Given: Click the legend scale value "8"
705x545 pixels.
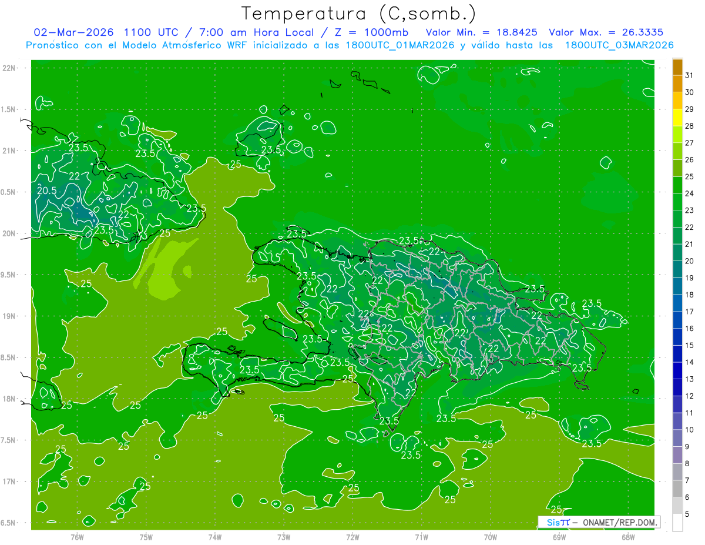Looking at the screenshot, I should click(x=687, y=463).
